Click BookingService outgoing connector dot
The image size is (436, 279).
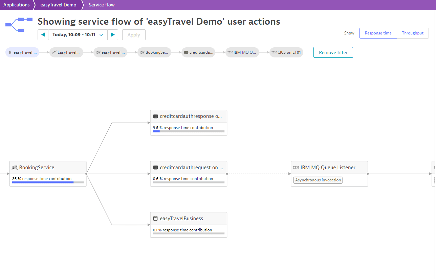86,174
